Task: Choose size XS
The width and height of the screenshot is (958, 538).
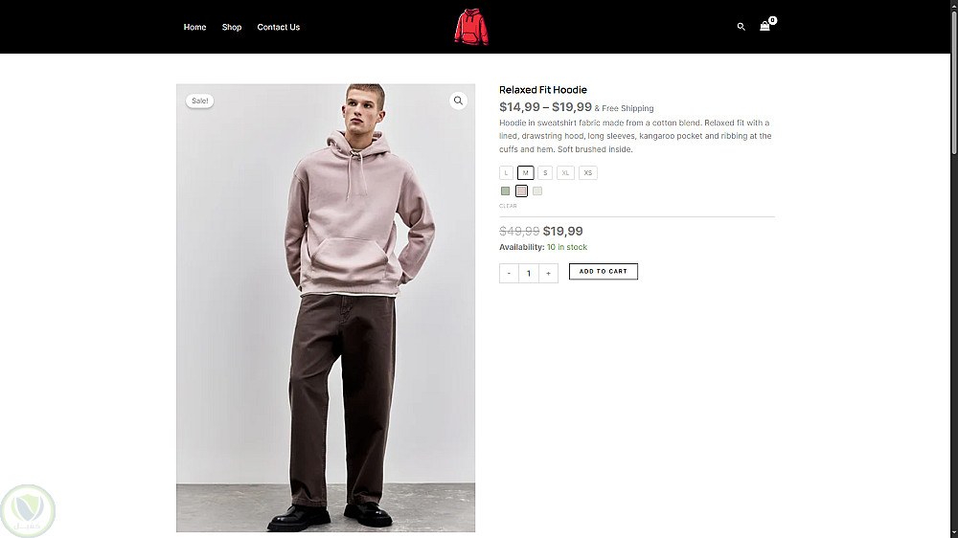Action: tap(588, 173)
